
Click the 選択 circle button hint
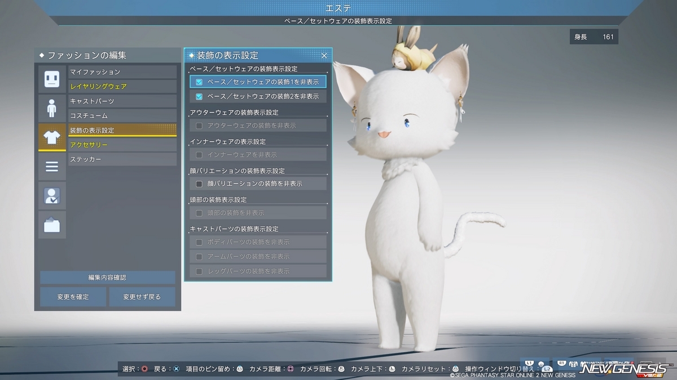click(x=144, y=369)
